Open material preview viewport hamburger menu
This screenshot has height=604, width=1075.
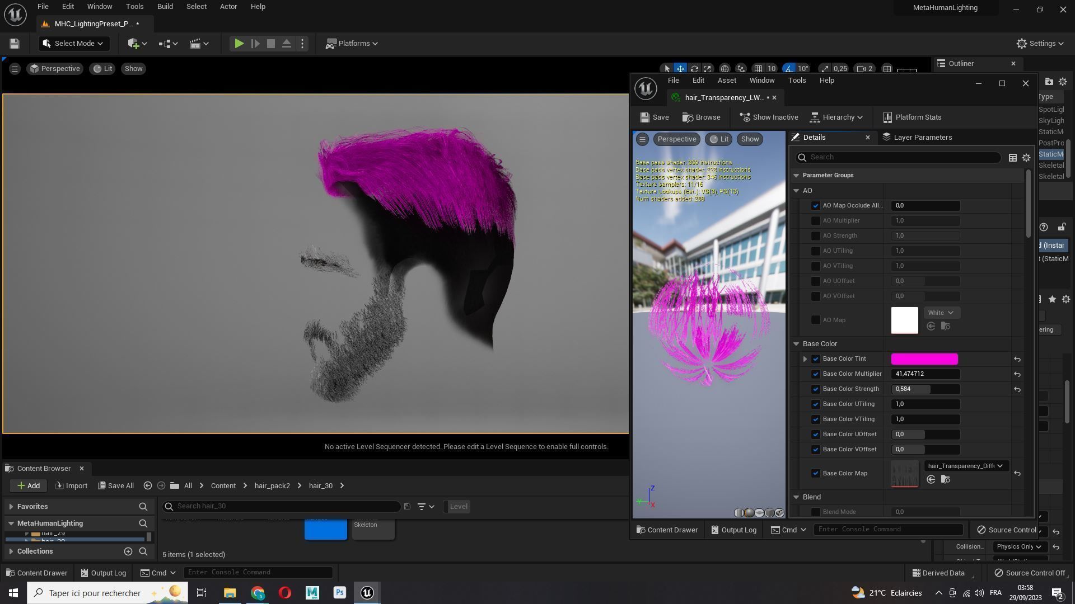point(642,139)
